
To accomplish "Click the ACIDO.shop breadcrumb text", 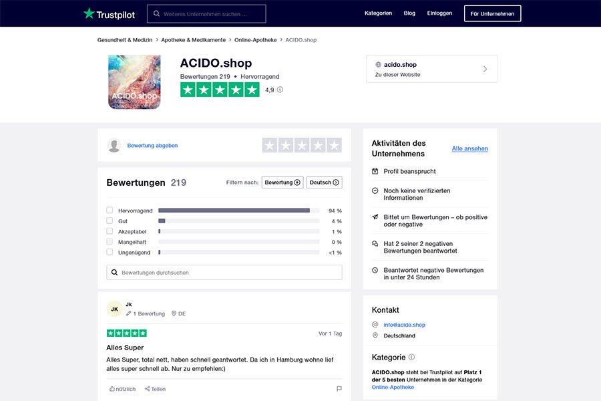I will coord(301,40).
